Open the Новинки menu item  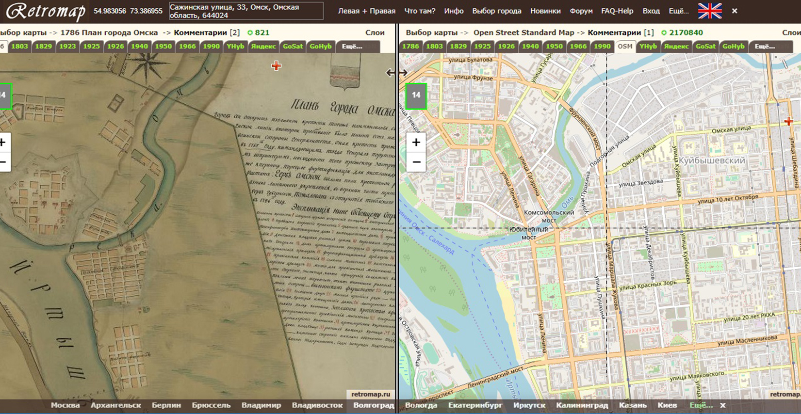pyautogui.click(x=545, y=11)
